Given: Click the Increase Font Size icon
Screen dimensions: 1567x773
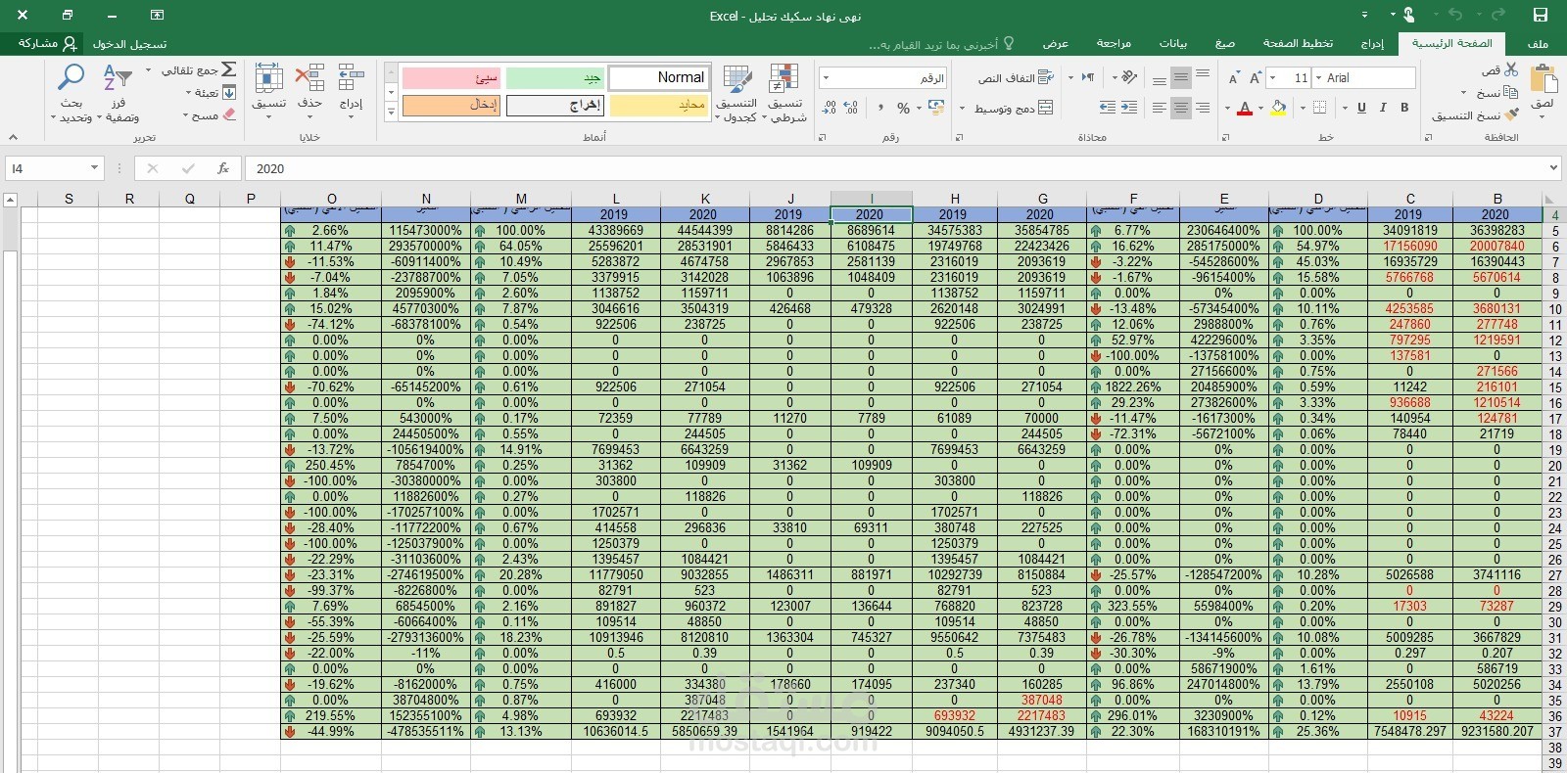Looking at the screenshot, I should 1255,78.
